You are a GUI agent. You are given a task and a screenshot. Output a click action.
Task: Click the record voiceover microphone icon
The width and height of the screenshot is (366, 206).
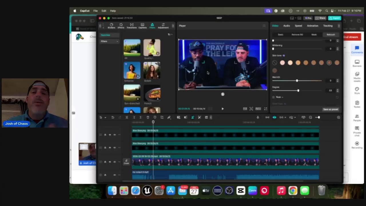tap(258, 117)
